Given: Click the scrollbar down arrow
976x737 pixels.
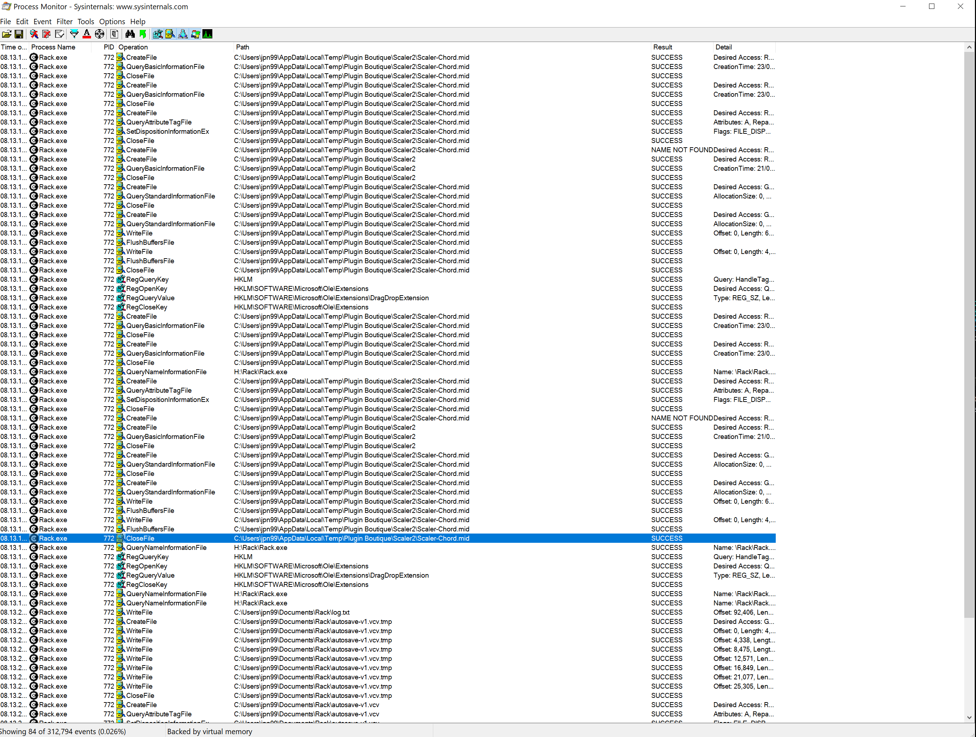Looking at the screenshot, I should click(x=969, y=717).
